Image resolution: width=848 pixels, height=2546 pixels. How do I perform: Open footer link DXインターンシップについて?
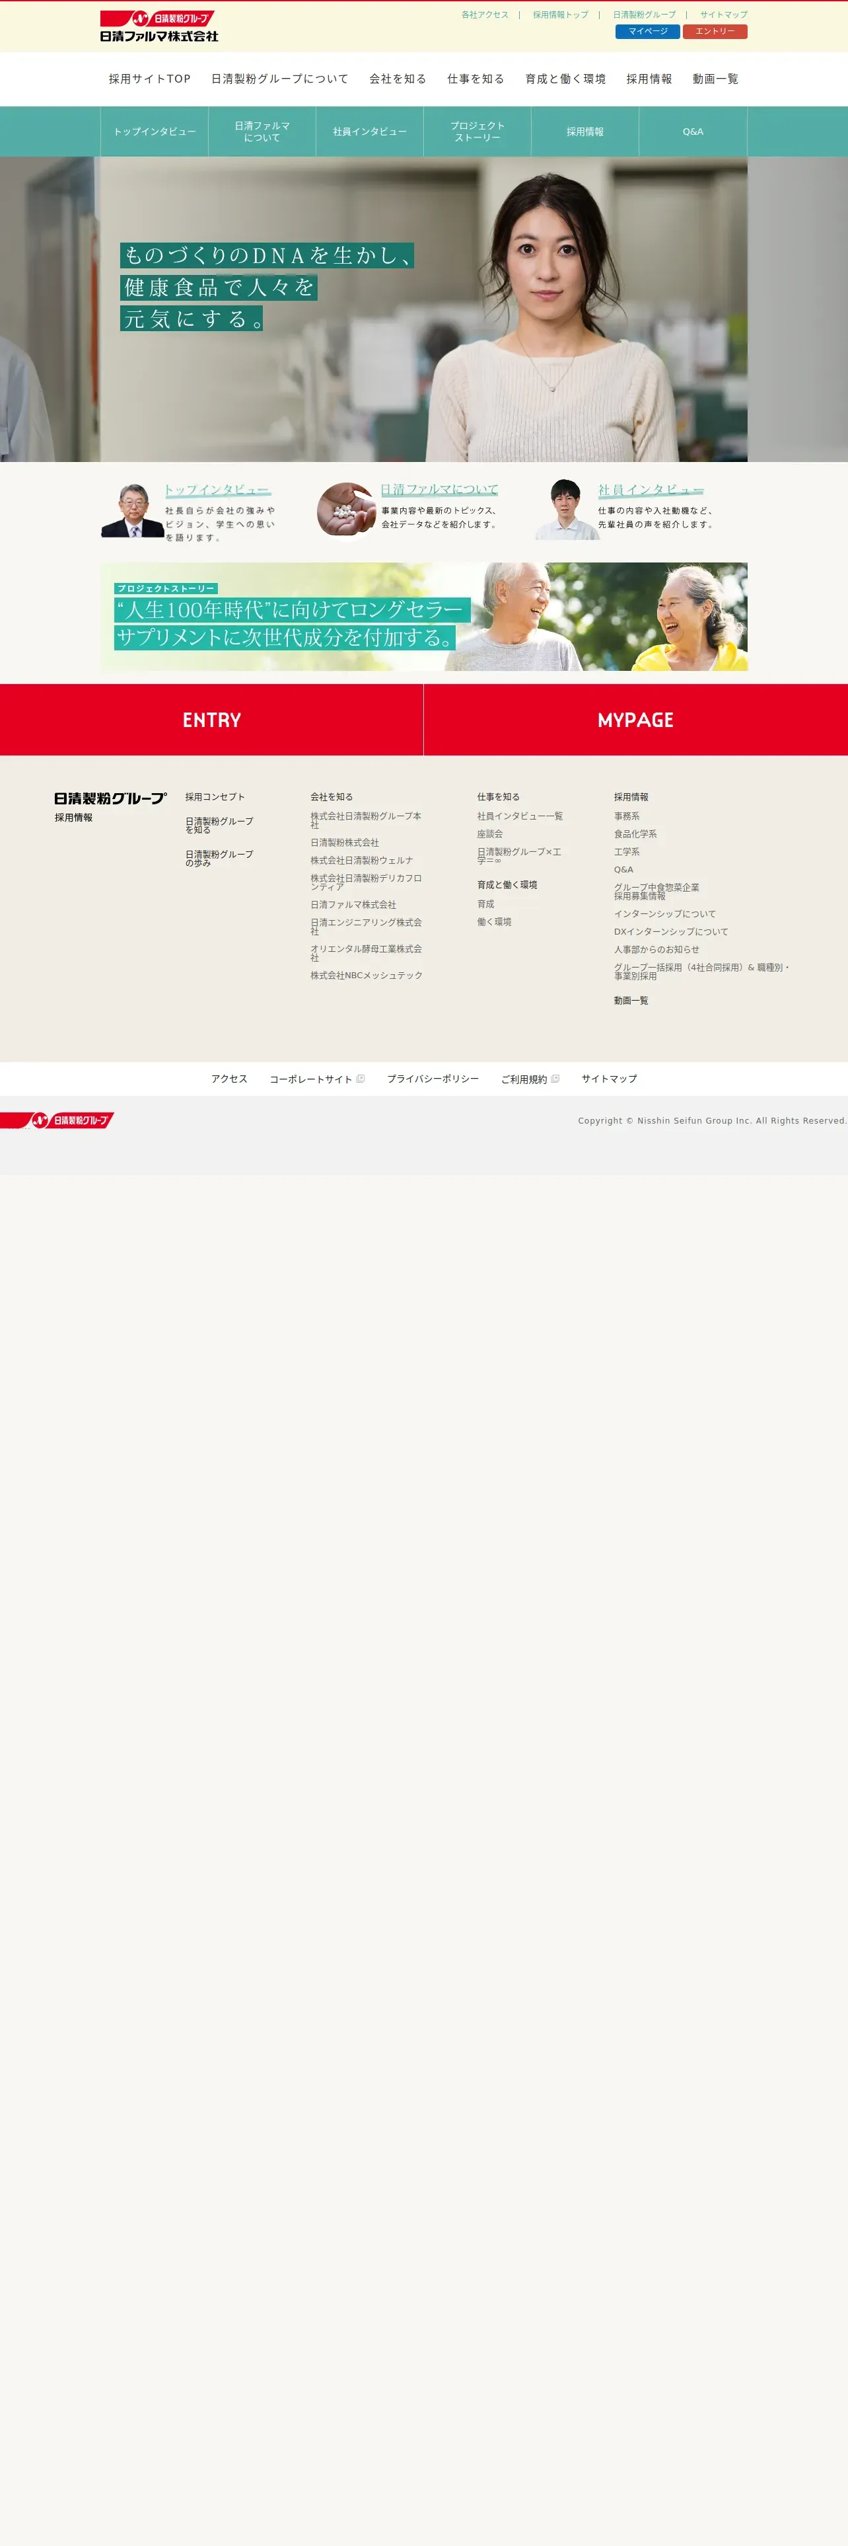click(x=671, y=932)
